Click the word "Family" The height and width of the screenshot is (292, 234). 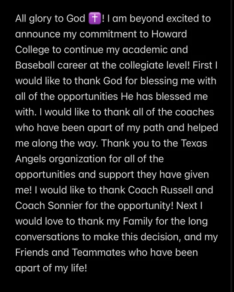(x=138, y=222)
